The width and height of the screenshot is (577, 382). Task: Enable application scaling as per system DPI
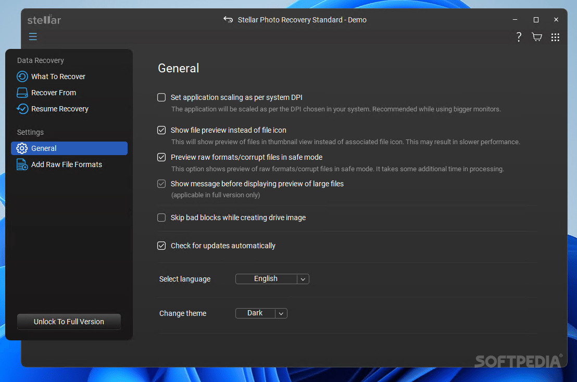click(161, 97)
